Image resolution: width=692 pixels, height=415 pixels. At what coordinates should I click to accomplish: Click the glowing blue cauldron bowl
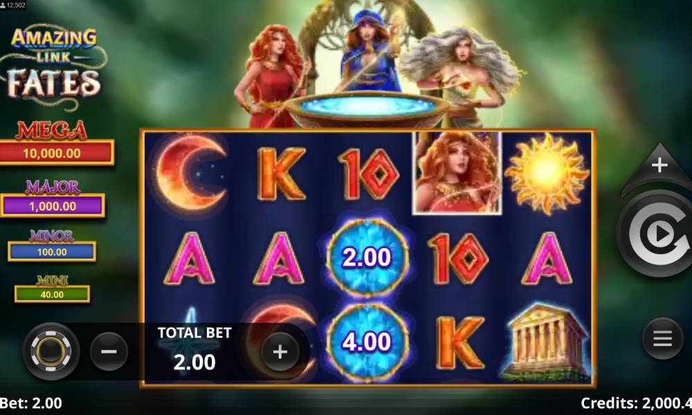click(366, 109)
